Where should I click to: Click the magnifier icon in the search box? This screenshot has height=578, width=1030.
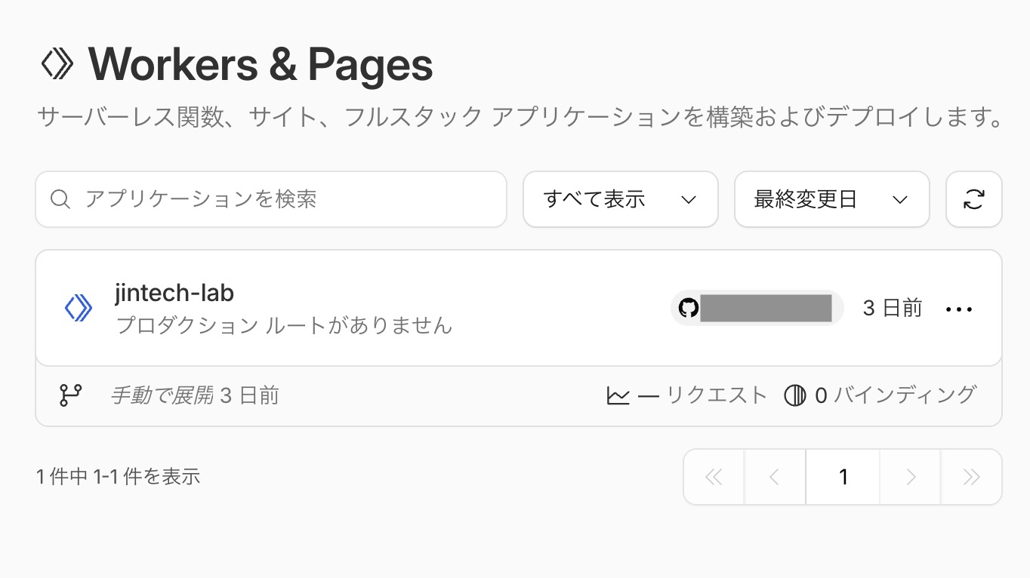(x=60, y=199)
